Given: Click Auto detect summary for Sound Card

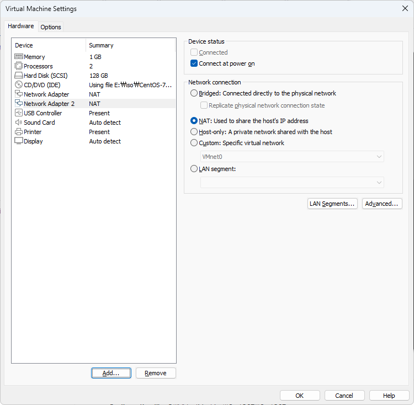Looking at the screenshot, I should pyautogui.click(x=105, y=122).
